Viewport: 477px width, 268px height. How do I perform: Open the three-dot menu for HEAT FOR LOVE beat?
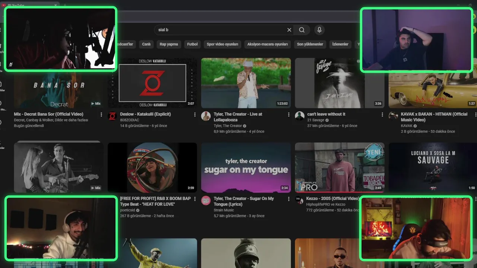pos(195,199)
